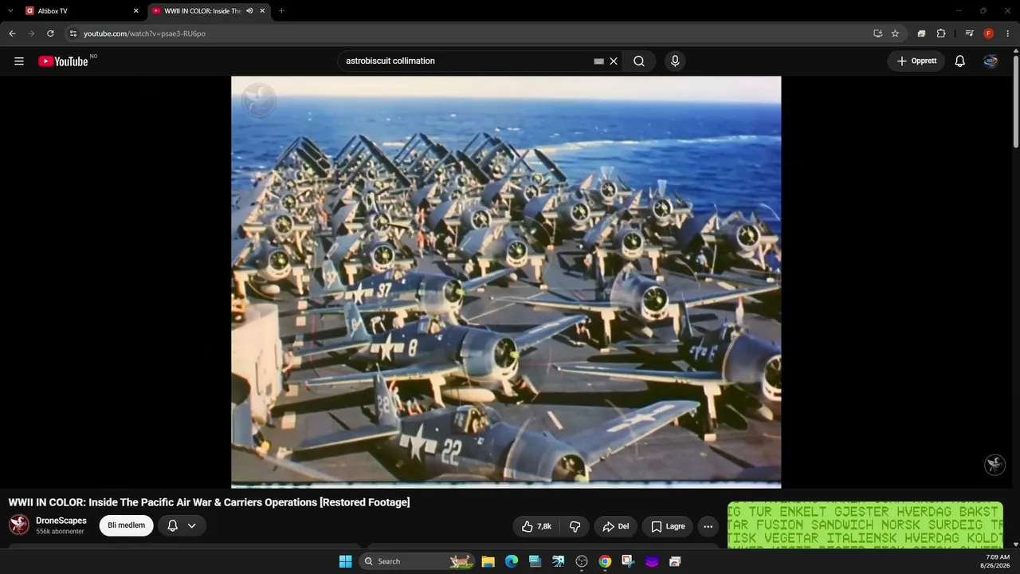The height and width of the screenshot is (574, 1020).
Task: Expand the subscription notification bell dropdown
Action: coord(182,525)
